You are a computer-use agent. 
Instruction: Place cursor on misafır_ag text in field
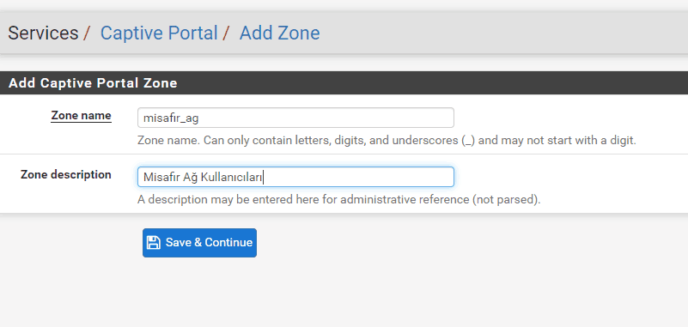click(172, 118)
